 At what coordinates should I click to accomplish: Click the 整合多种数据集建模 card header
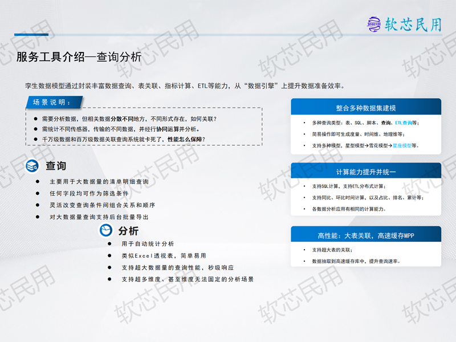[366, 107]
